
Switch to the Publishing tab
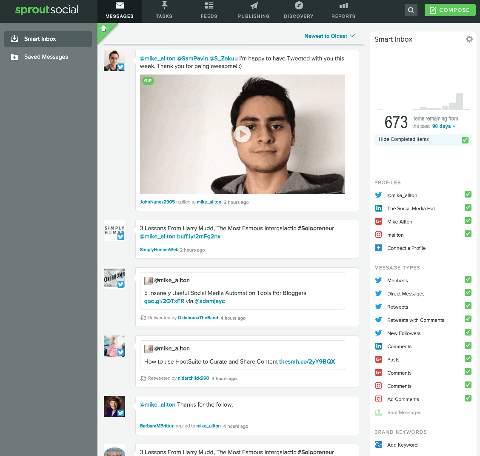click(x=254, y=11)
